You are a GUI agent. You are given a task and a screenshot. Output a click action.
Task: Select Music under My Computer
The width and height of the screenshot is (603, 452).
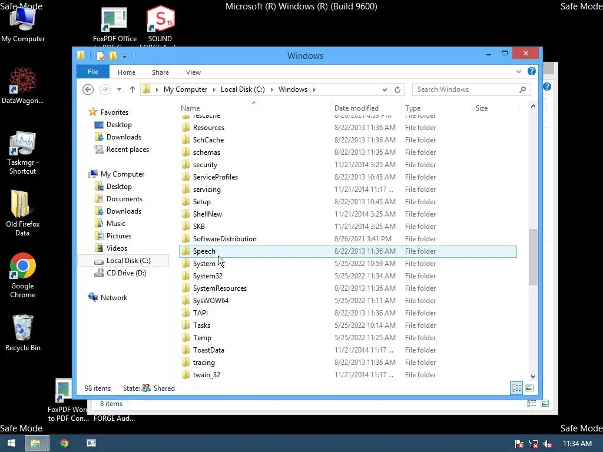116,223
